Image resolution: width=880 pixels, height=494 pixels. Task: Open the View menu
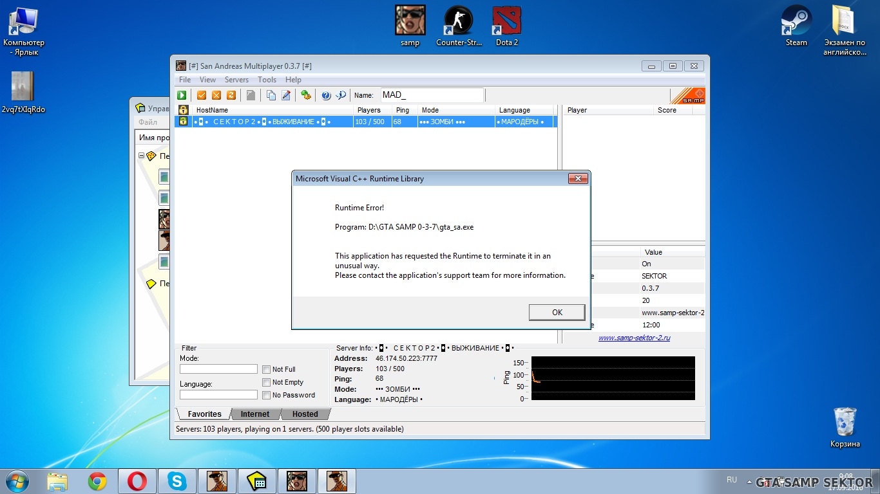pyautogui.click(x=207, y=80)
